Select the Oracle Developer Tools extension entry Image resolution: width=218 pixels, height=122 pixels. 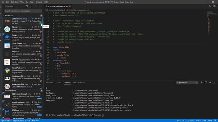(x=23, y=118)
